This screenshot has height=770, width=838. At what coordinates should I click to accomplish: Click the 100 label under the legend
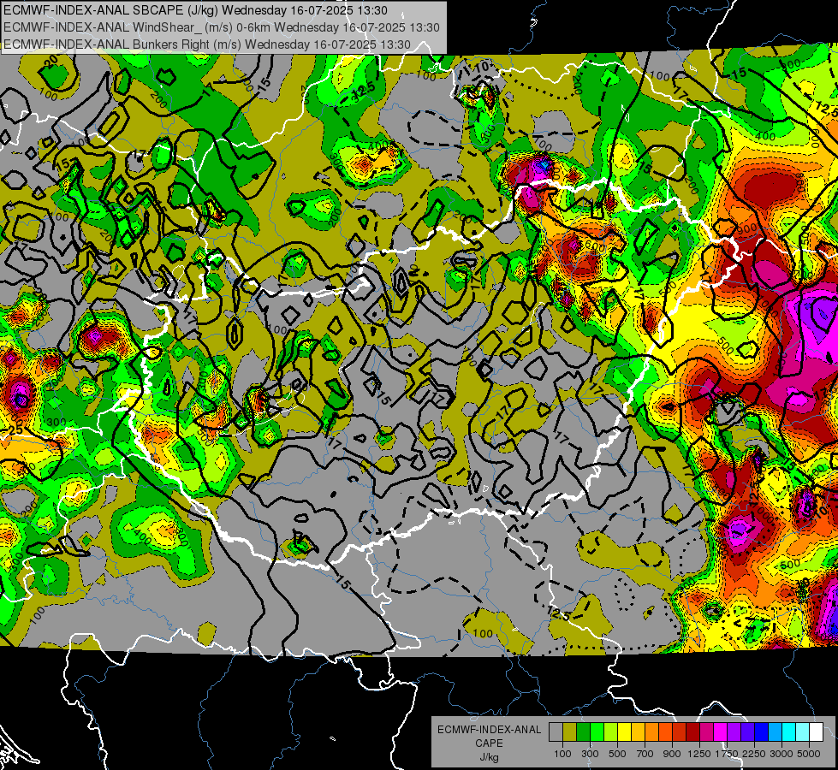[x=562, y=754]
